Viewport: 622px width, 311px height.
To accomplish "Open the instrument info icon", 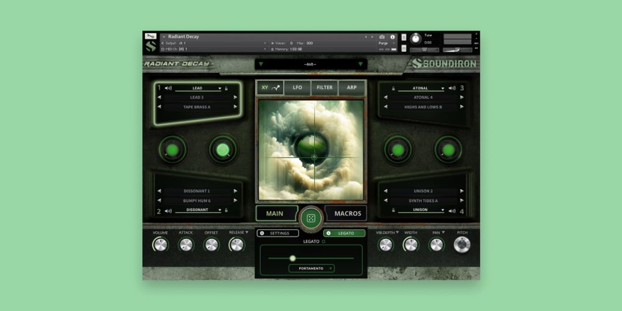I will tap(392, 37).
